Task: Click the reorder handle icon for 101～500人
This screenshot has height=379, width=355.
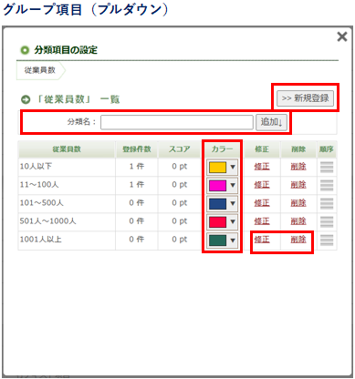Action: (x=327, y=203)
